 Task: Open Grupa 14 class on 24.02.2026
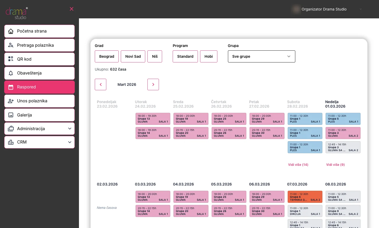click(x=153, y=133)
